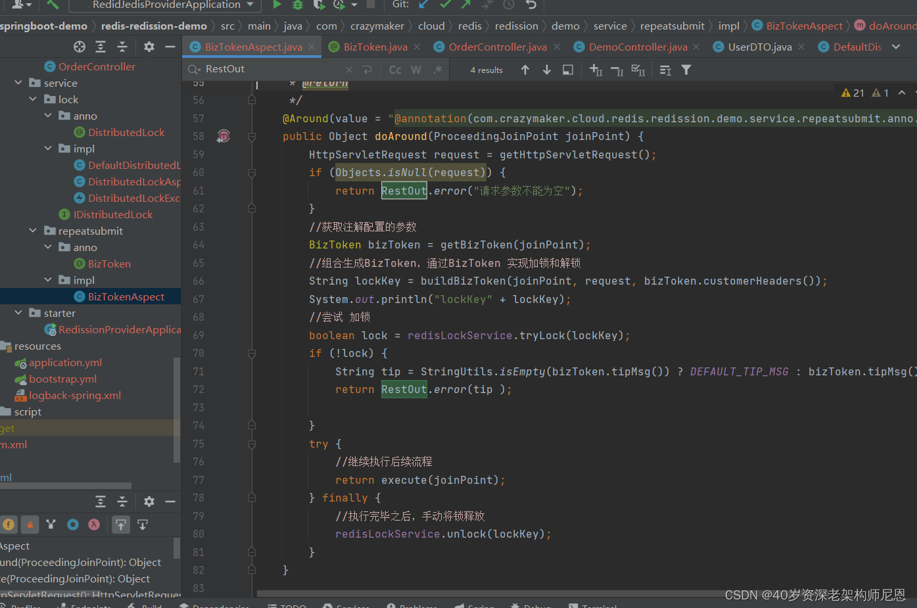Click the debugger gutter icon at line 58
The height and width of the screenshot is (608, 917).
pyautogui.click(x=223, y=136)
